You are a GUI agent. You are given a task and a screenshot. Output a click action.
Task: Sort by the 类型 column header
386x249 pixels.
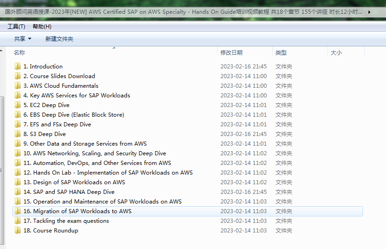pos(281,52)
